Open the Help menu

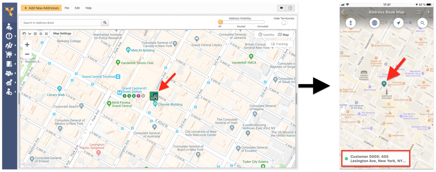[x=88, y=8]
